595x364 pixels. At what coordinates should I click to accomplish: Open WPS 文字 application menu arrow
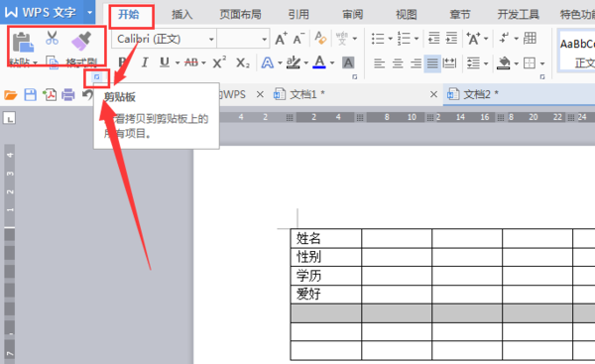pyautogui.click(x=90, y=12)
